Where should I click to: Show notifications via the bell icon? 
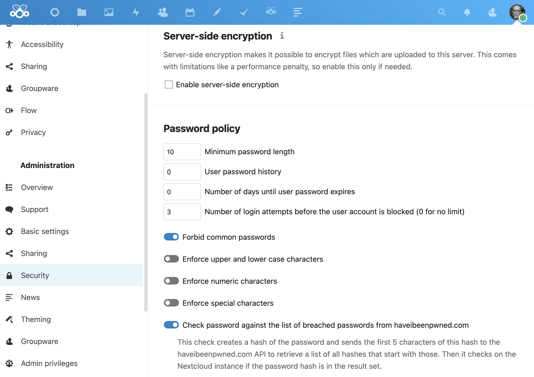[x=467, y=12]
